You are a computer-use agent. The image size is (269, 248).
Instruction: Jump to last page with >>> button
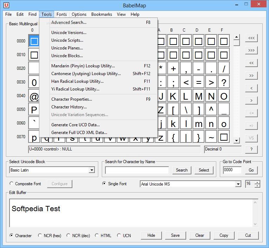(251, 51)
